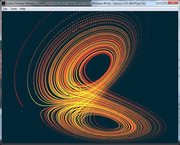Open the File menu
180x145 pixels.
tap(5, 9)
